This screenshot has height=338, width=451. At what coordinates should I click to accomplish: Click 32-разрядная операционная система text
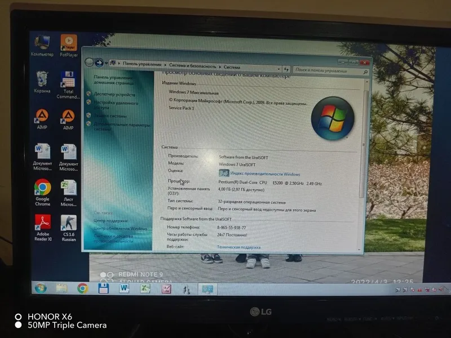251,202
